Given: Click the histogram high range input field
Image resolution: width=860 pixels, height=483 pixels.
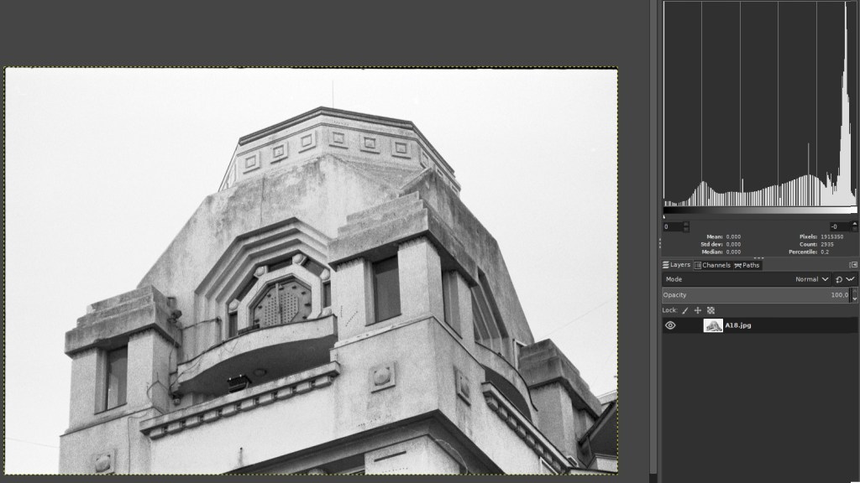Looking at the screenshot, I should [838, 226].
